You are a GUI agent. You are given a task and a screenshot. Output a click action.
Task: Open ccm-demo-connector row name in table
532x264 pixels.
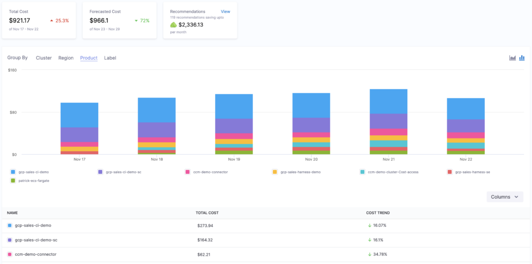(x=36, y=254)
